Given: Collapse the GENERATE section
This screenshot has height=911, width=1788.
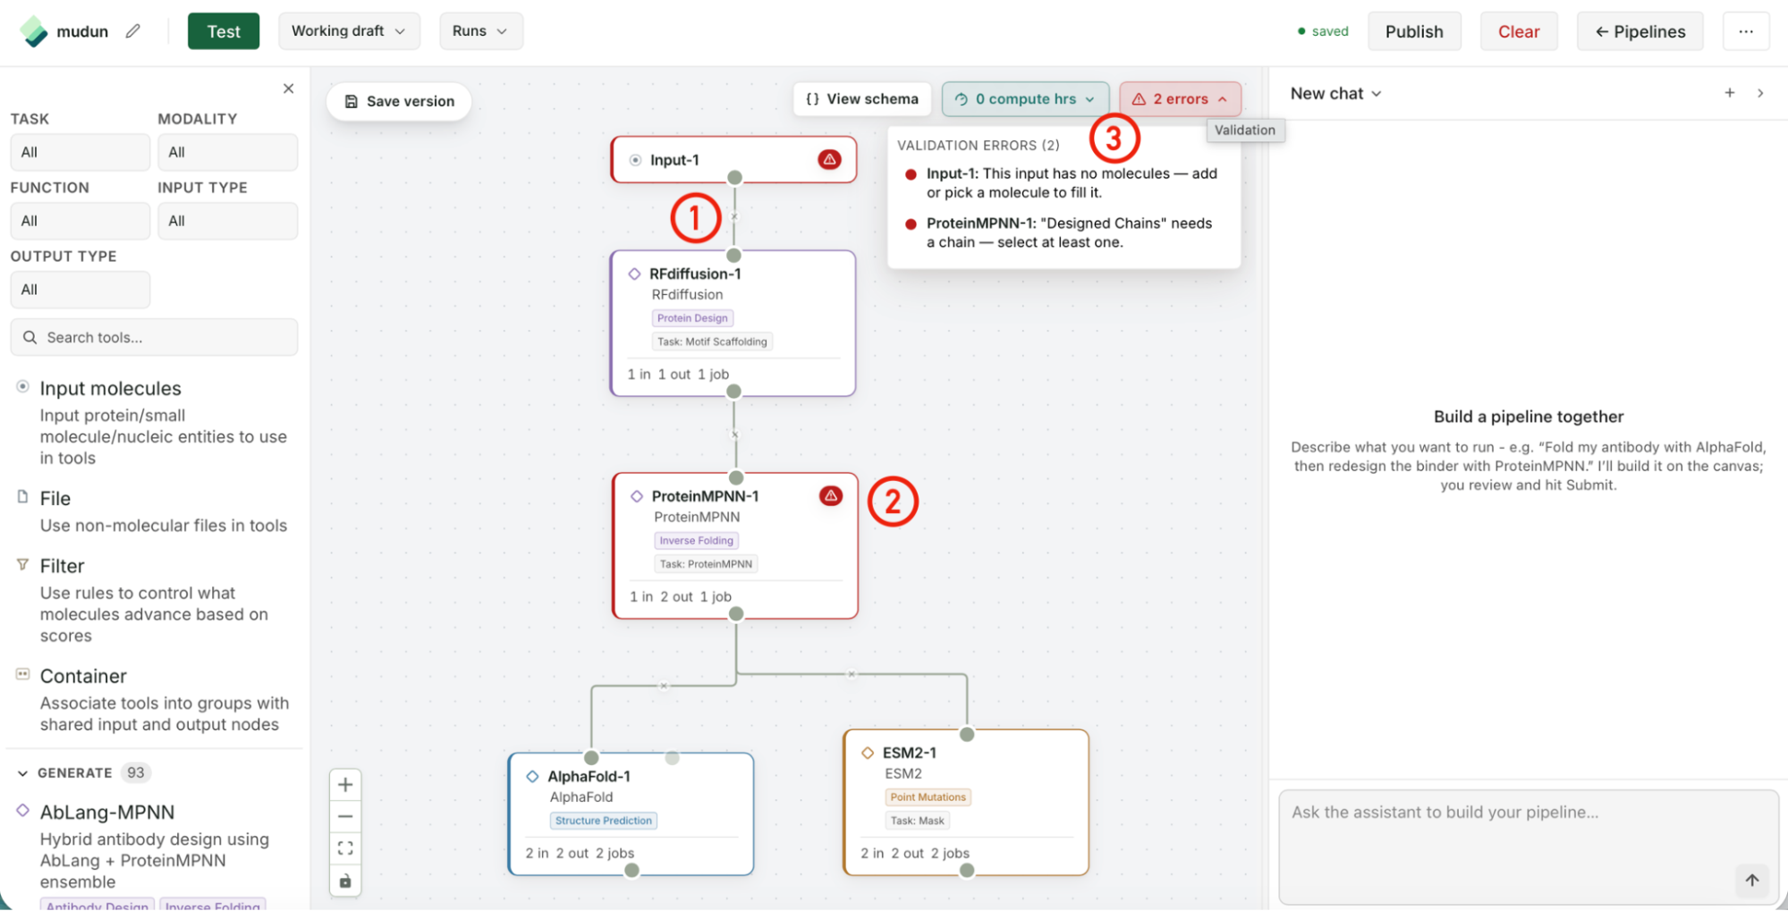Looking at the screenshot, I should (22, 773).
